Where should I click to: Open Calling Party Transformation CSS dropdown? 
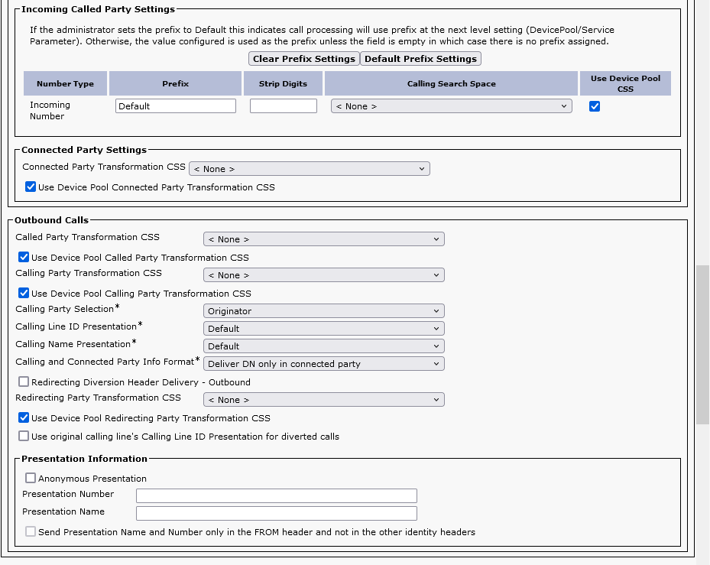tap(324, 274)
